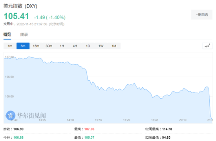Viewport: 216px width, 141px height.
Task: Open the 概览 overview tab
Action: pyautogui.click(x=7, y=34)
